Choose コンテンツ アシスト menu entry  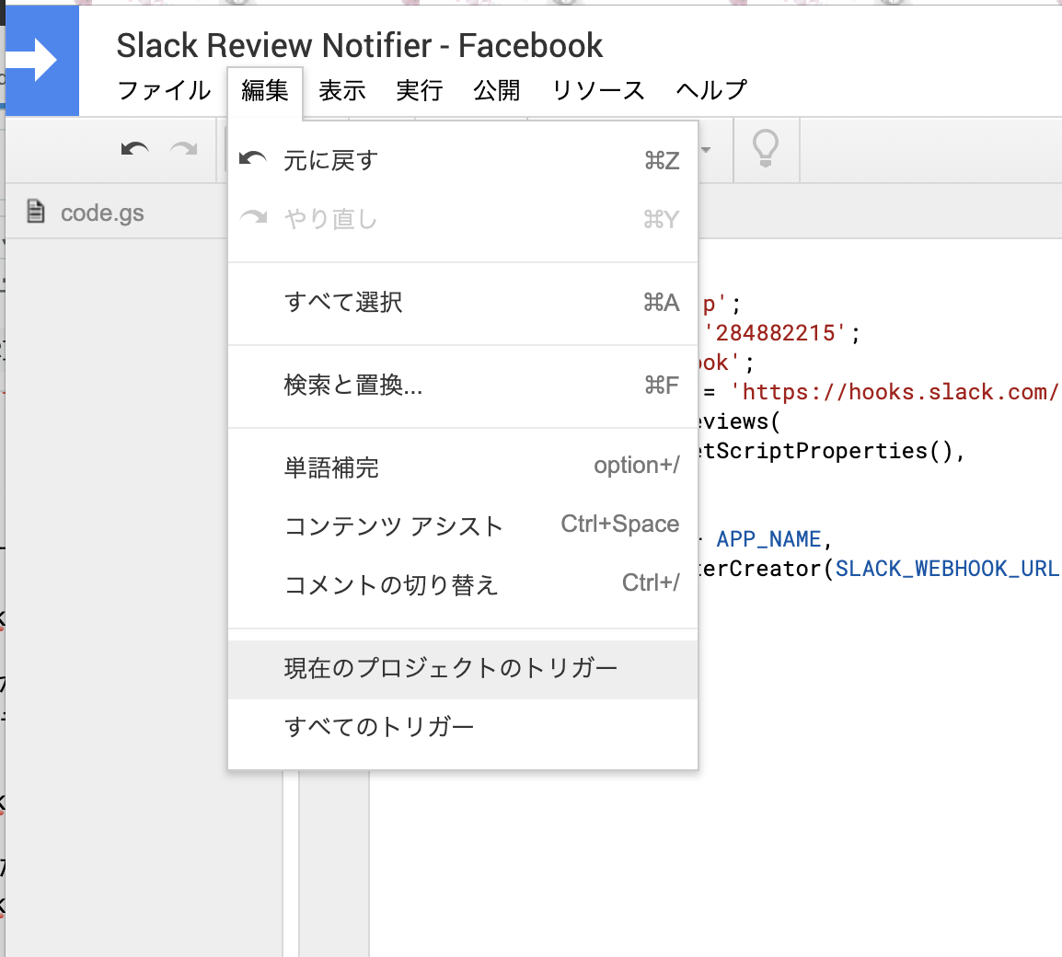(463, 526)
